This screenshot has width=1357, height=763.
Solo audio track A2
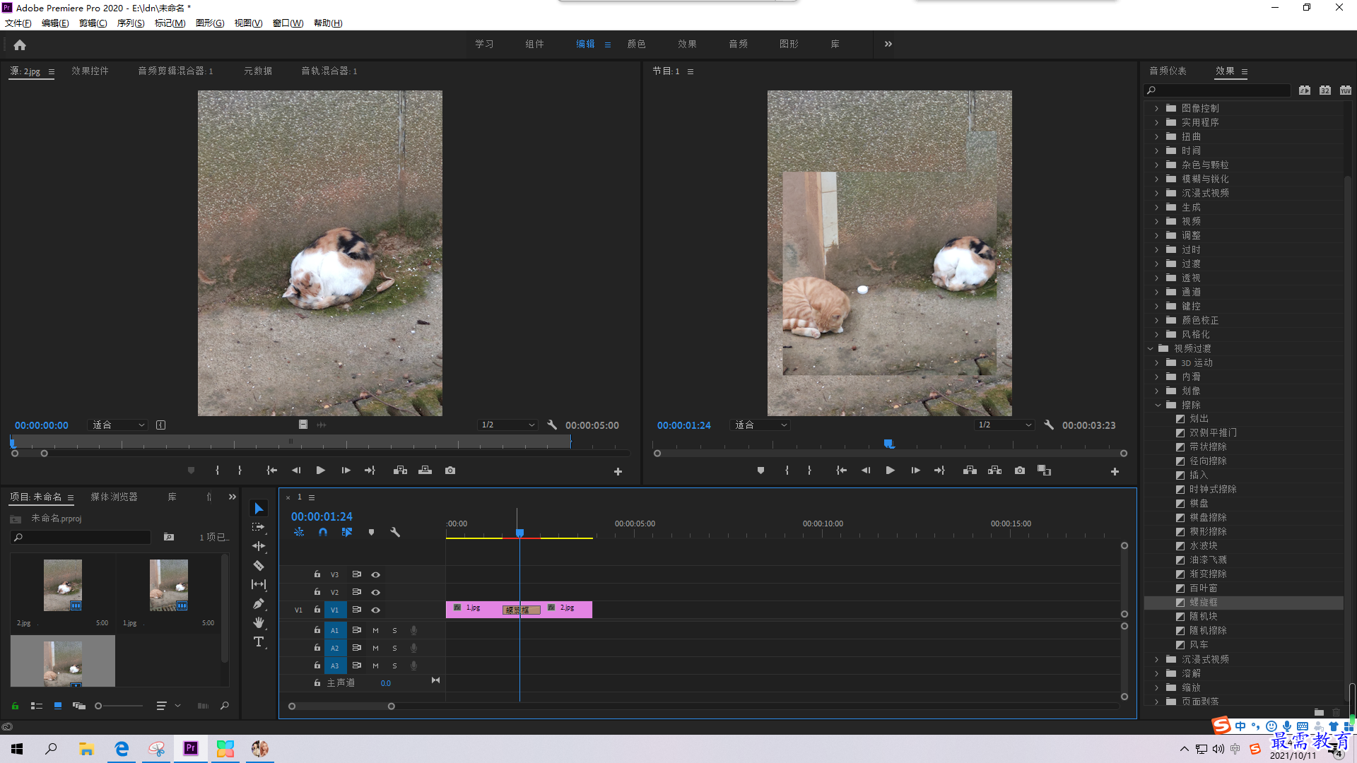pos(394,648)
